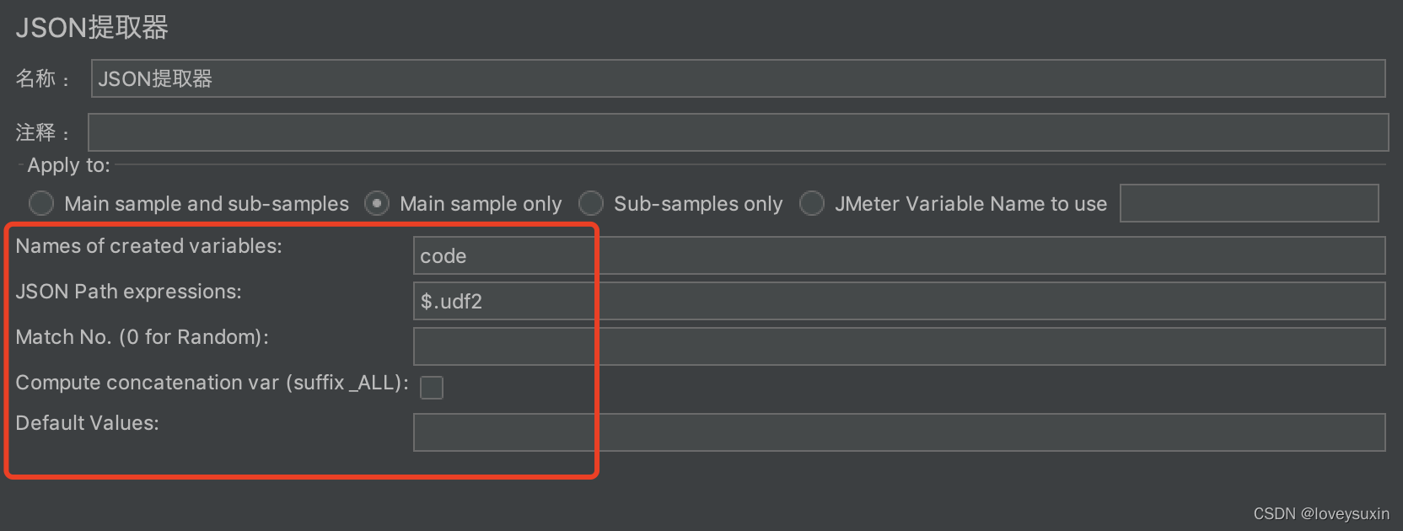Click the 注释 comments input field
The image size is (1403, 531).
click(x=590, y=132)
